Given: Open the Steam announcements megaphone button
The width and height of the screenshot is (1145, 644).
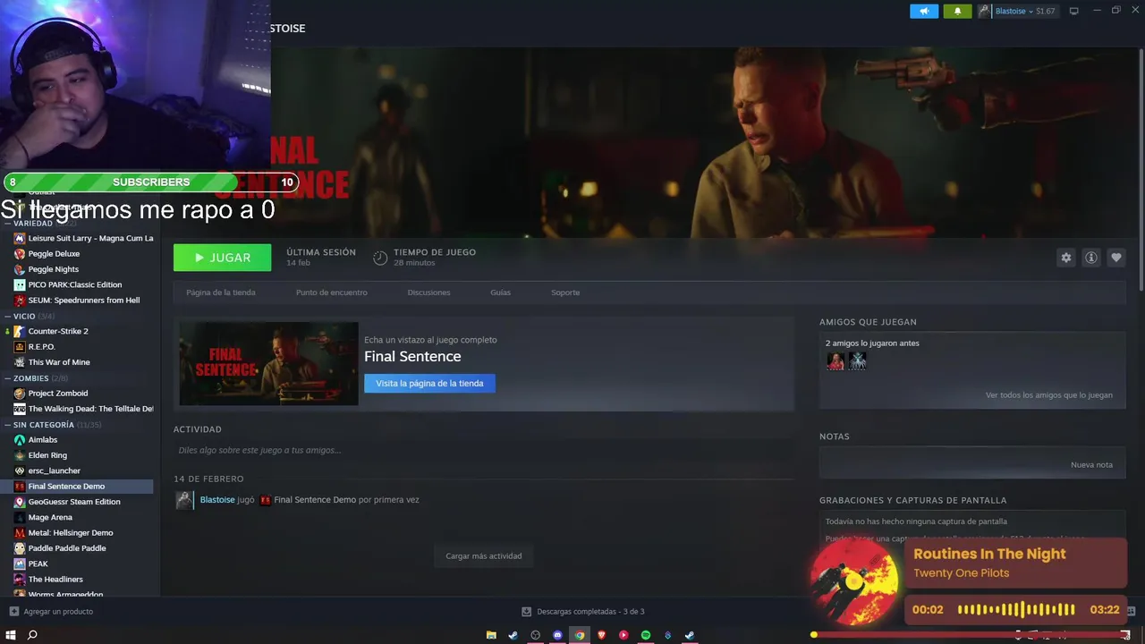Looking at the screenshot, I should [924, 11].
